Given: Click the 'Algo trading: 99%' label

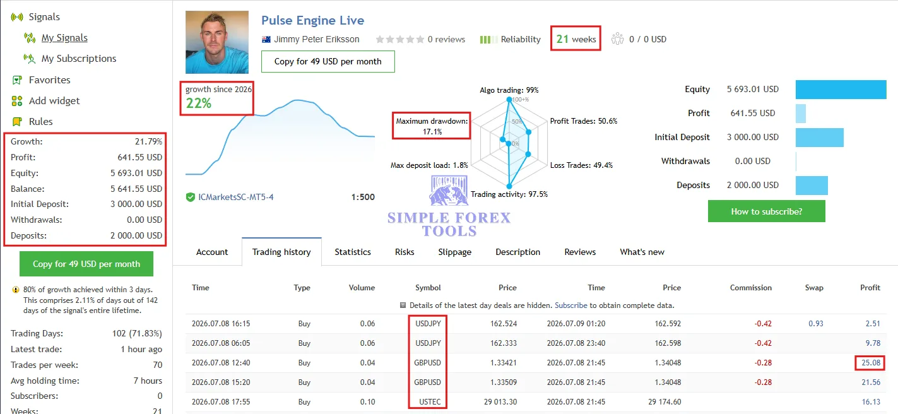Looking at the screenshot, I should 509,90.
